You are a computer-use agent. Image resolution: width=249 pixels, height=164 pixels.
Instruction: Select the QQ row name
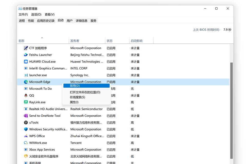(x=32, y=95)
